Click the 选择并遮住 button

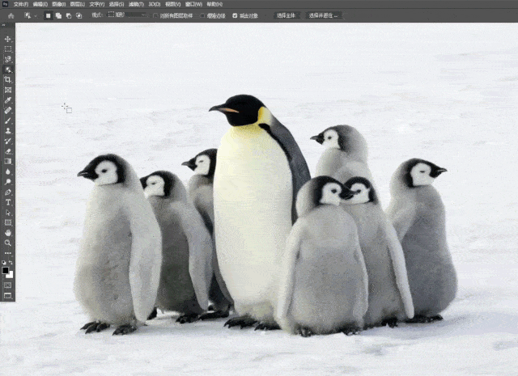pyautogui.click(x=324, y=15)
